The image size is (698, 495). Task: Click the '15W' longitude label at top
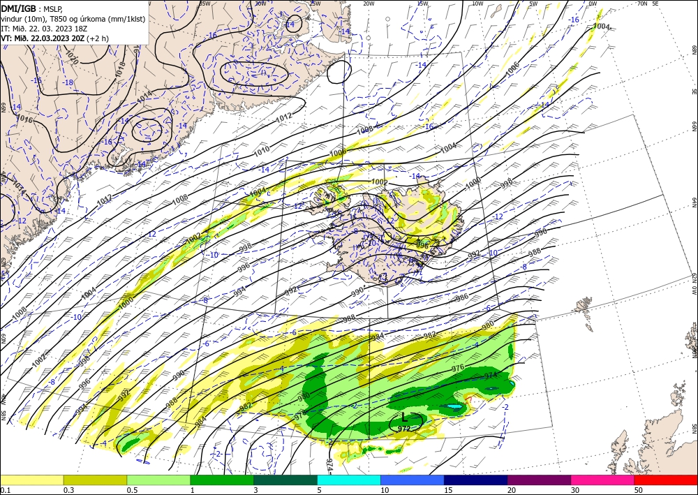[423, 3]
